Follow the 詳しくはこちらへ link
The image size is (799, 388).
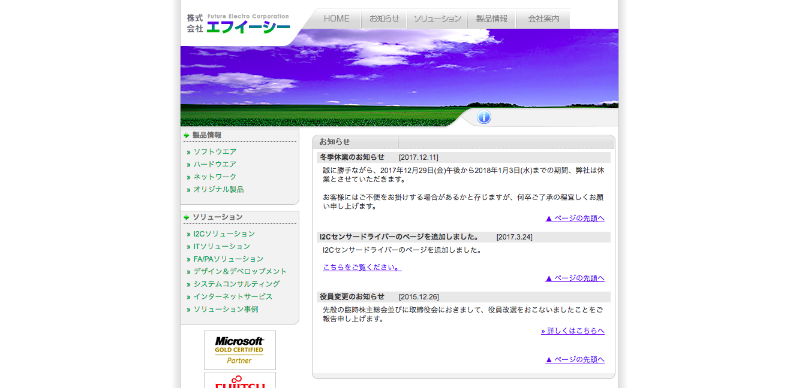pyautogui.click(x=572, y=331)
